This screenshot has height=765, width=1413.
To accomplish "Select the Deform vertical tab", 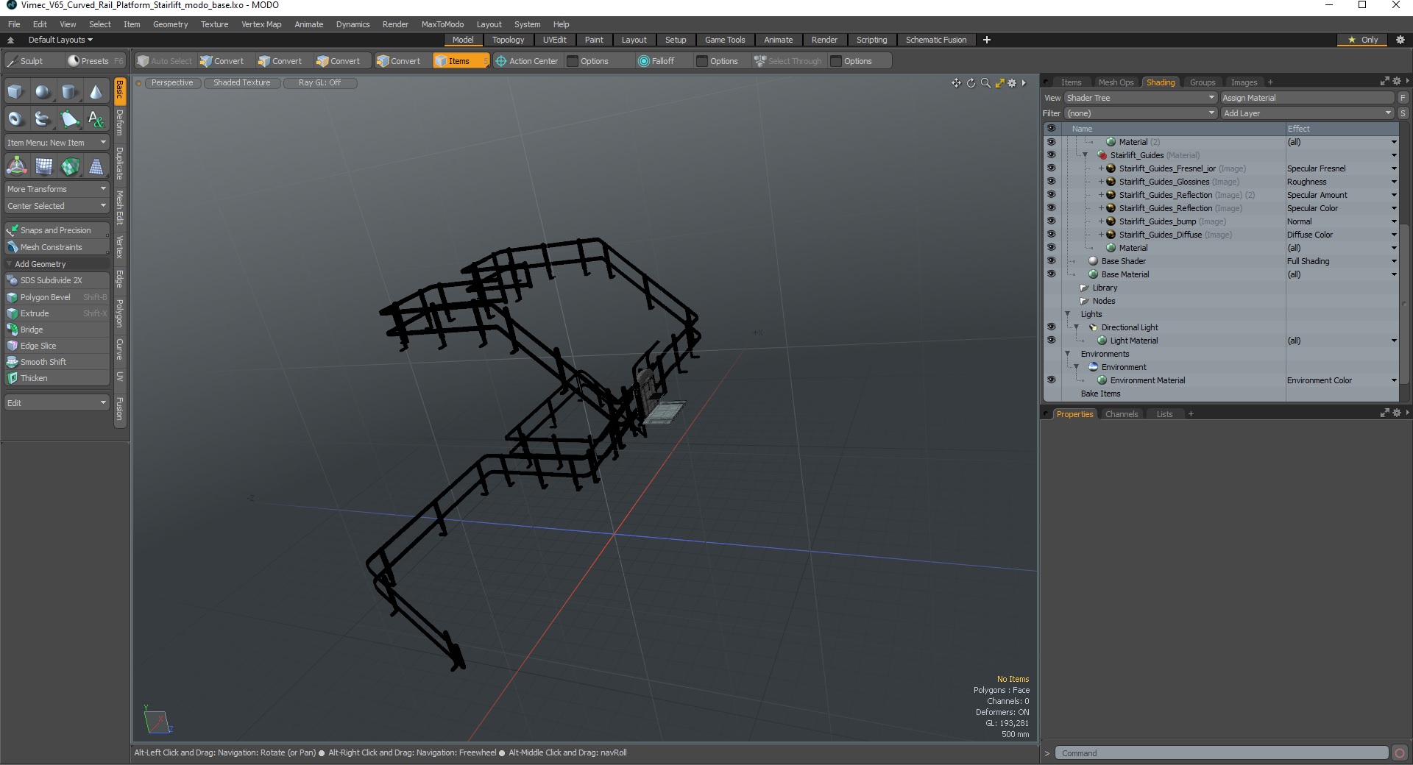I will pyautogui.click(x=120, y=123).
